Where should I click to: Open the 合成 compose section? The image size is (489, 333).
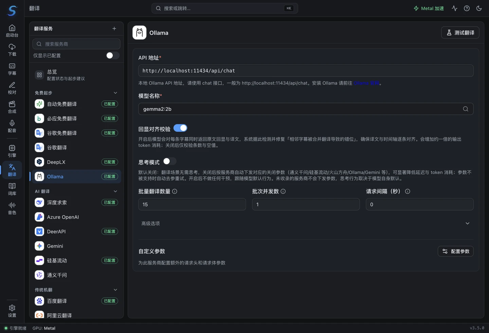(x=12, y=107)
